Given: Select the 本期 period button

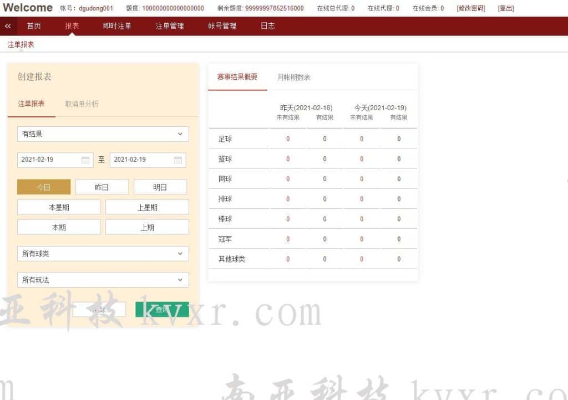Looking at the screenshot, I should coord(59,227).
